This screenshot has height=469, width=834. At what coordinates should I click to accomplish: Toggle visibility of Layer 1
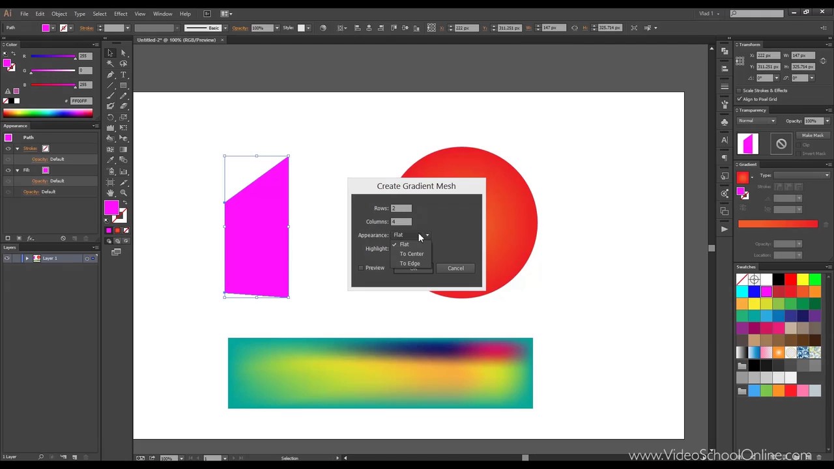click(x=7, y=259)
